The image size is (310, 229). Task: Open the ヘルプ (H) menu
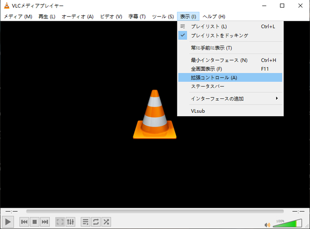click(x=214, y=17)
